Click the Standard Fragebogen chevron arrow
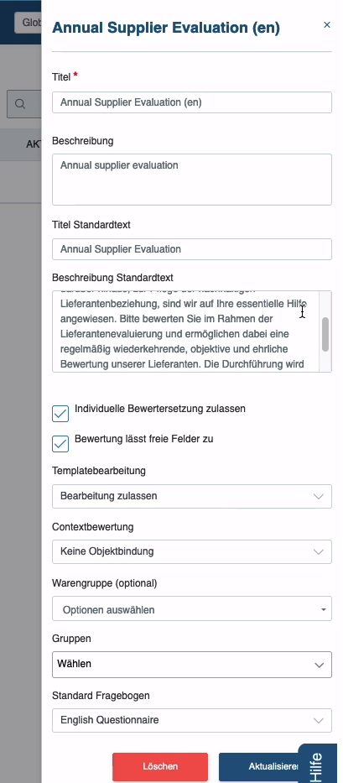This screenshot has height=783, width=343. point(318,720)
